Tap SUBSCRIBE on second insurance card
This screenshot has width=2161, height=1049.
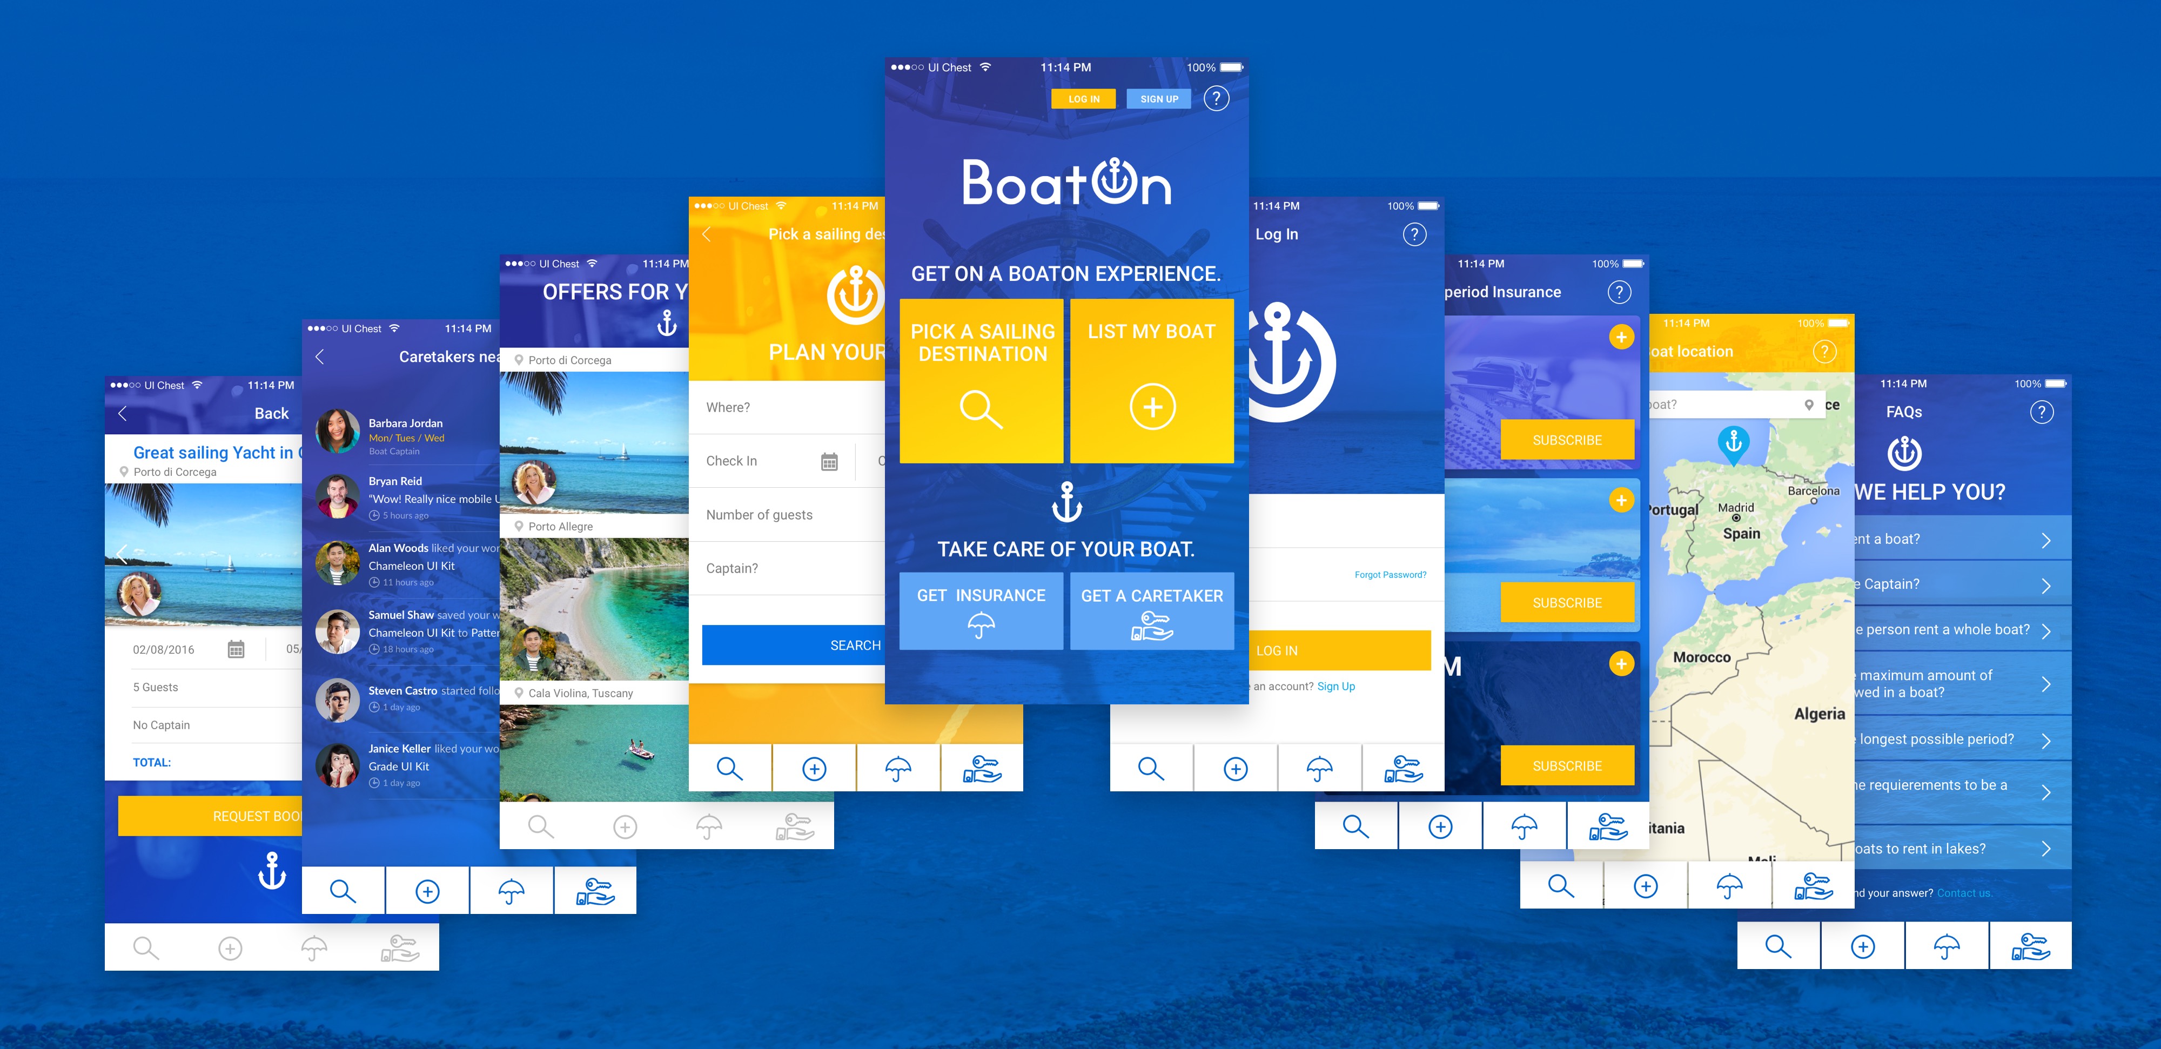coord(1567,603)
